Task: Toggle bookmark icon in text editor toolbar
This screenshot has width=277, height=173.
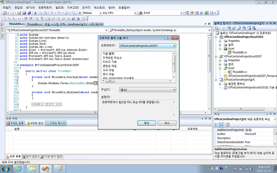Action: [48, 18]
